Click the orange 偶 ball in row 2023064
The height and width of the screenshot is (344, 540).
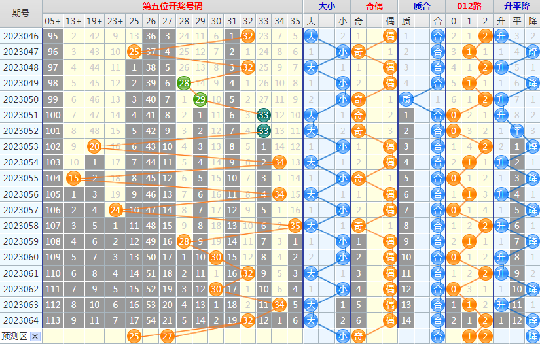tap(390, 320)
